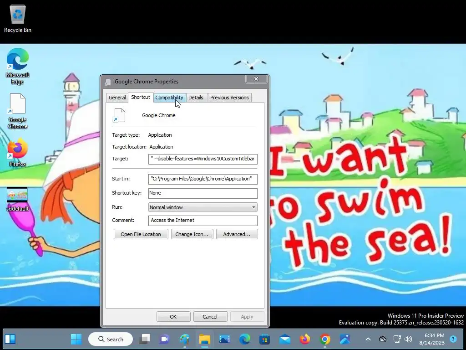Click the Shortcut key field showing None
466x350 pixels.
point(203,193)
